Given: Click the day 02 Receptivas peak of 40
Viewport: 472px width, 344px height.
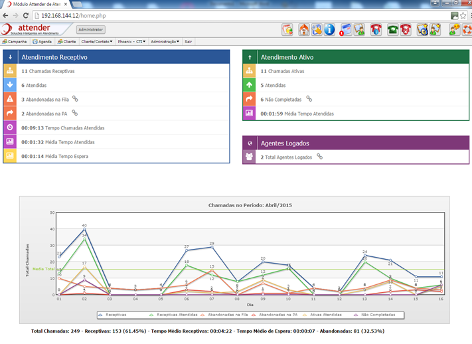Looking at the screenshot, I should (x=84, y=229).
